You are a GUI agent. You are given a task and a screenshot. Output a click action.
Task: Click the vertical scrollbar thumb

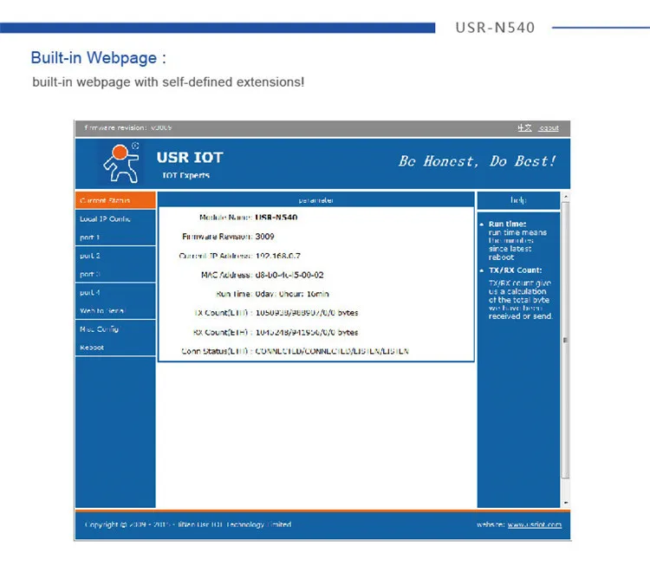[565, 340]
